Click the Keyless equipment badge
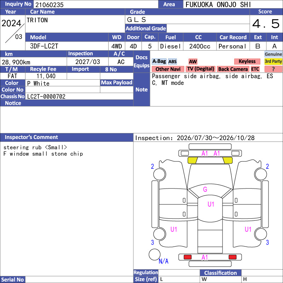Viewport: 283px width, 283px height. pos(247,61)
